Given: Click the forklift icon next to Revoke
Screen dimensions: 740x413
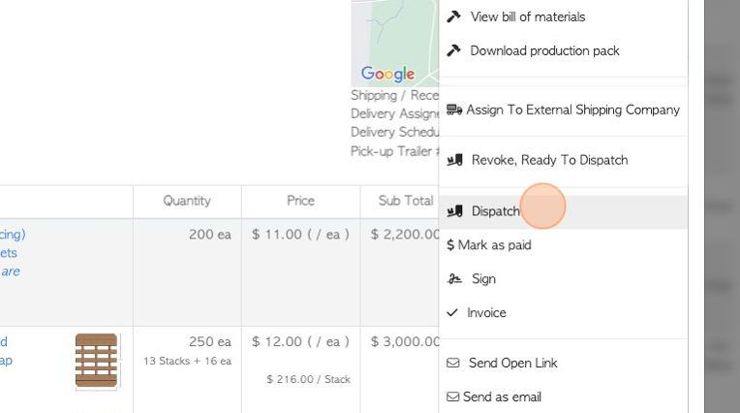Looking at the screenshot, I should coord(454,160).
